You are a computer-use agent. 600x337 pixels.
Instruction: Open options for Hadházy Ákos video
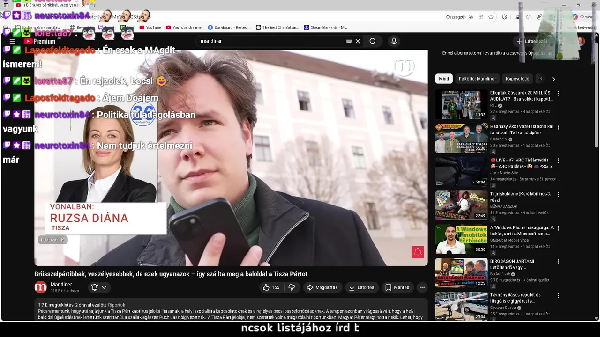(558, 127)
